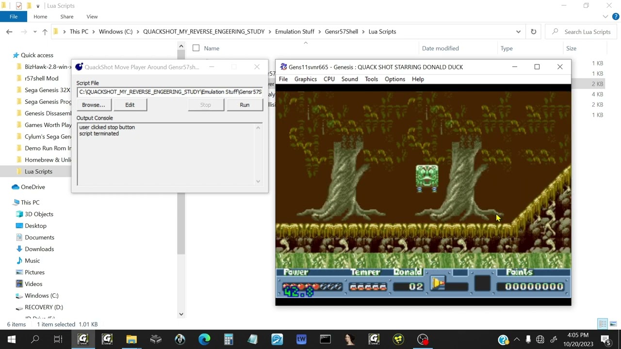
Task: Open Pictures in navigation pane
Action: point(34,272)
